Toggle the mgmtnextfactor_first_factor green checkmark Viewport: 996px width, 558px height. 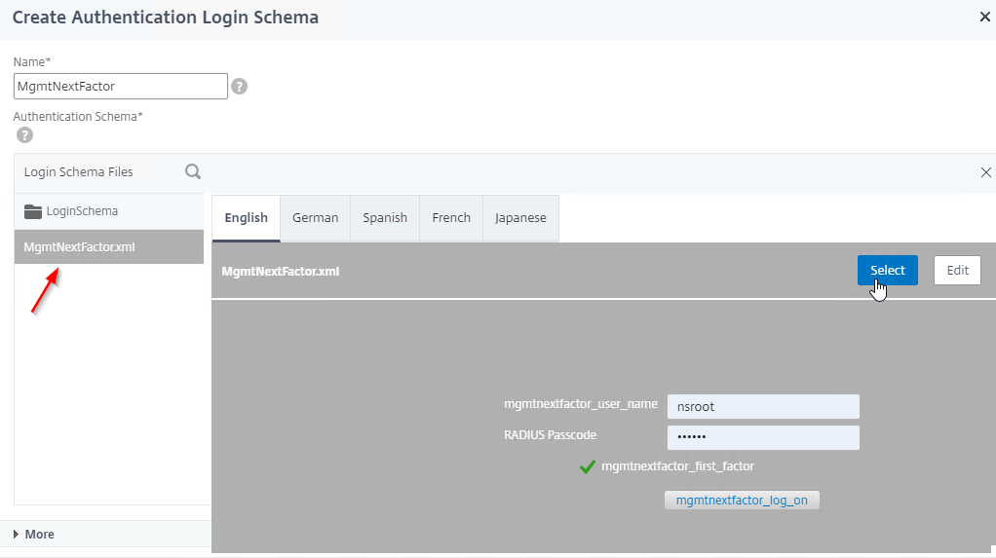pyautogui.click(x=588, y=467)
